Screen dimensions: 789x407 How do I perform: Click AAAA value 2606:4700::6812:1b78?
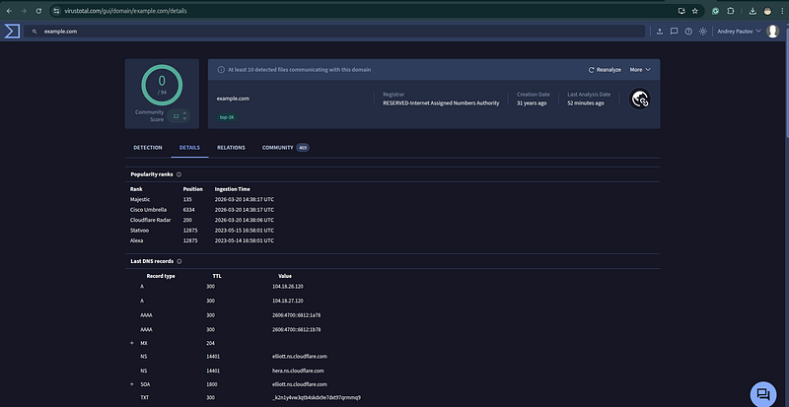297,330
